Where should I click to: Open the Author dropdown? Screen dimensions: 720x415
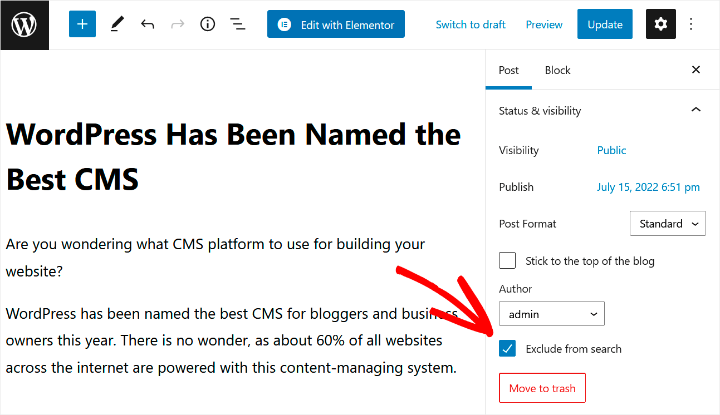[x=551, y=313]
